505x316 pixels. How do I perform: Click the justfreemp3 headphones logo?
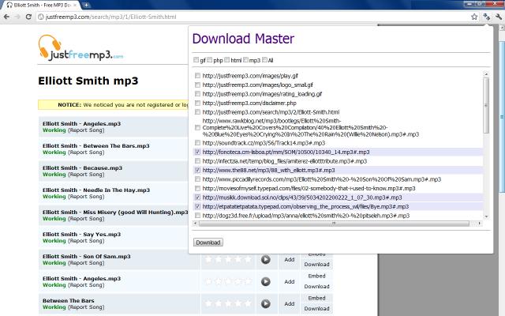pos(80,47)
